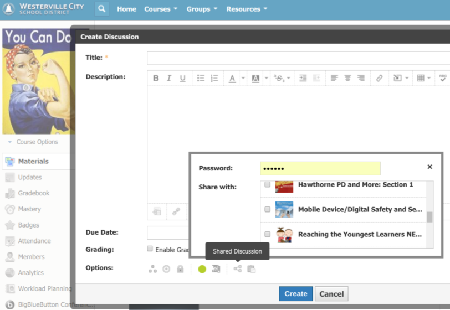Open the Groups dropdown menu
450x310 pixels.
202,9
